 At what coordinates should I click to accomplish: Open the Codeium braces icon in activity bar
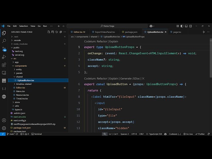click(4, 89)
